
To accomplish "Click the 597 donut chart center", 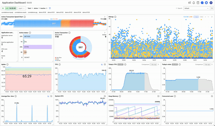I will click(x=81, y=48).
